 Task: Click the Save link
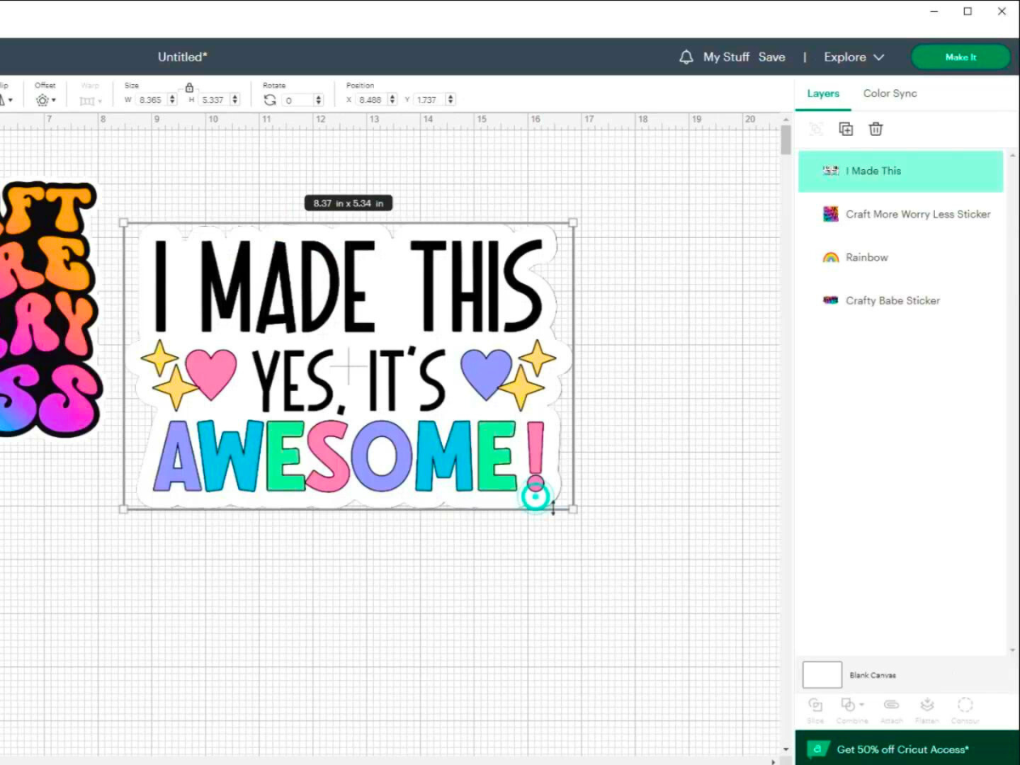point(772,57)
